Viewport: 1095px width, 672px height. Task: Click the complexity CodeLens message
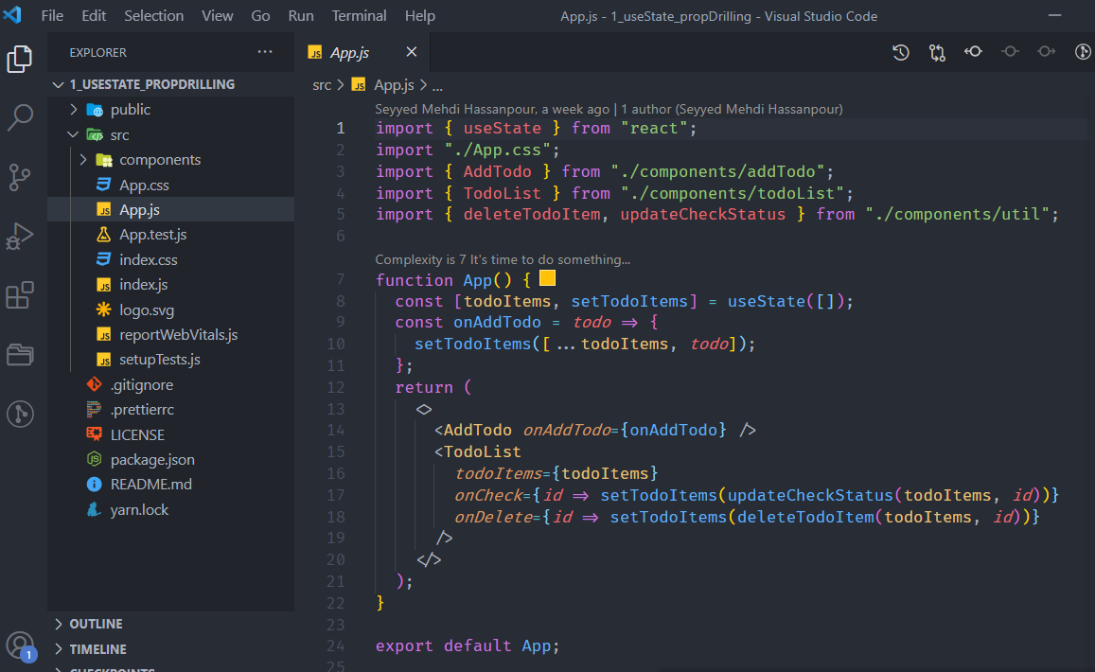point(503,259)
